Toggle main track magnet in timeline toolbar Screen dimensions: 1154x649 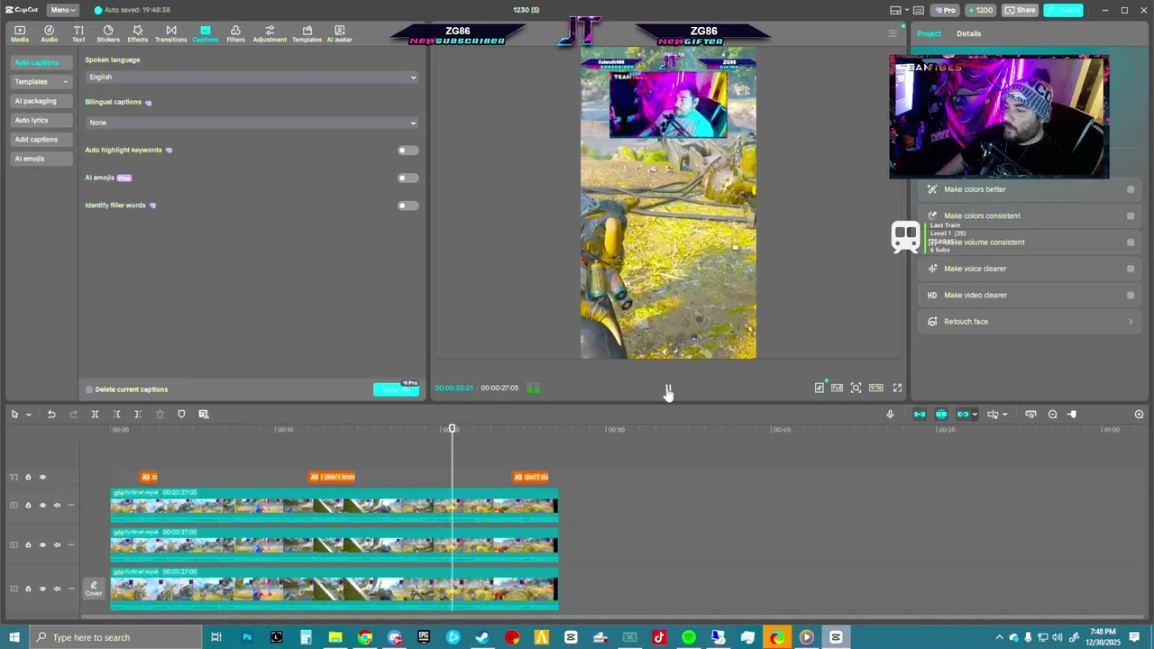pyautogui.click(x=920, y=414)
